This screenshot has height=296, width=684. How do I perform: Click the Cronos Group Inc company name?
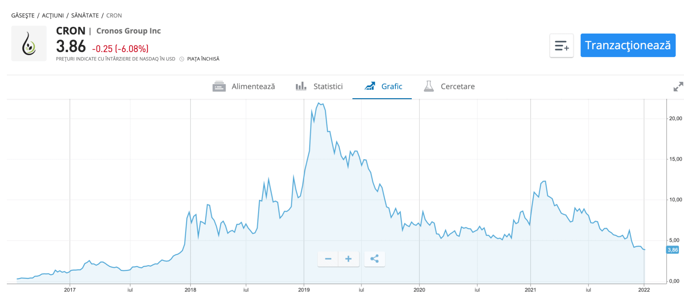[x=129, y=31]
